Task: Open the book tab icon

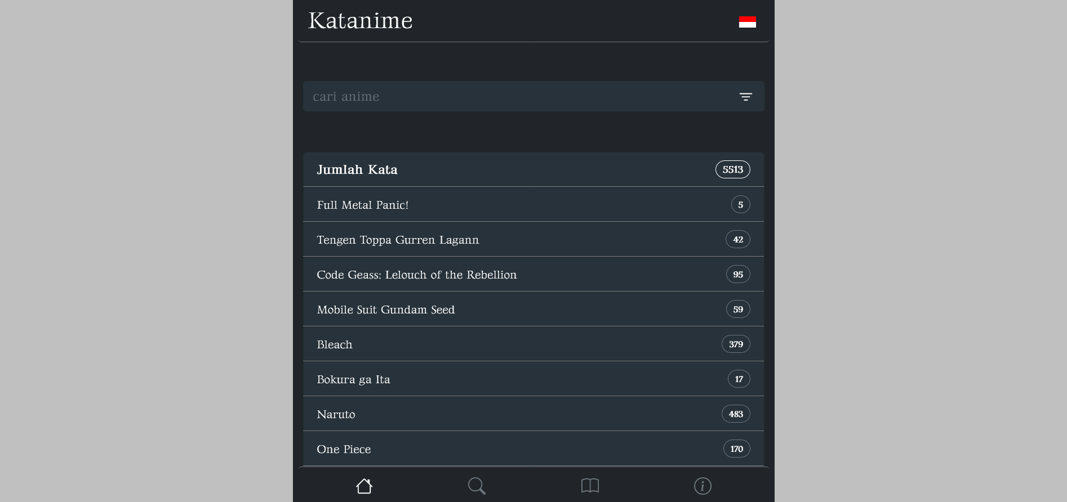Action: click(x=590, y=486)
